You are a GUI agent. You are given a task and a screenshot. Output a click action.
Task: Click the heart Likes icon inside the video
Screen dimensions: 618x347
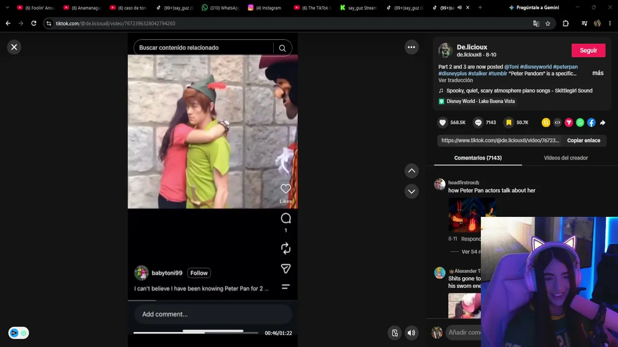pos(286,189)
